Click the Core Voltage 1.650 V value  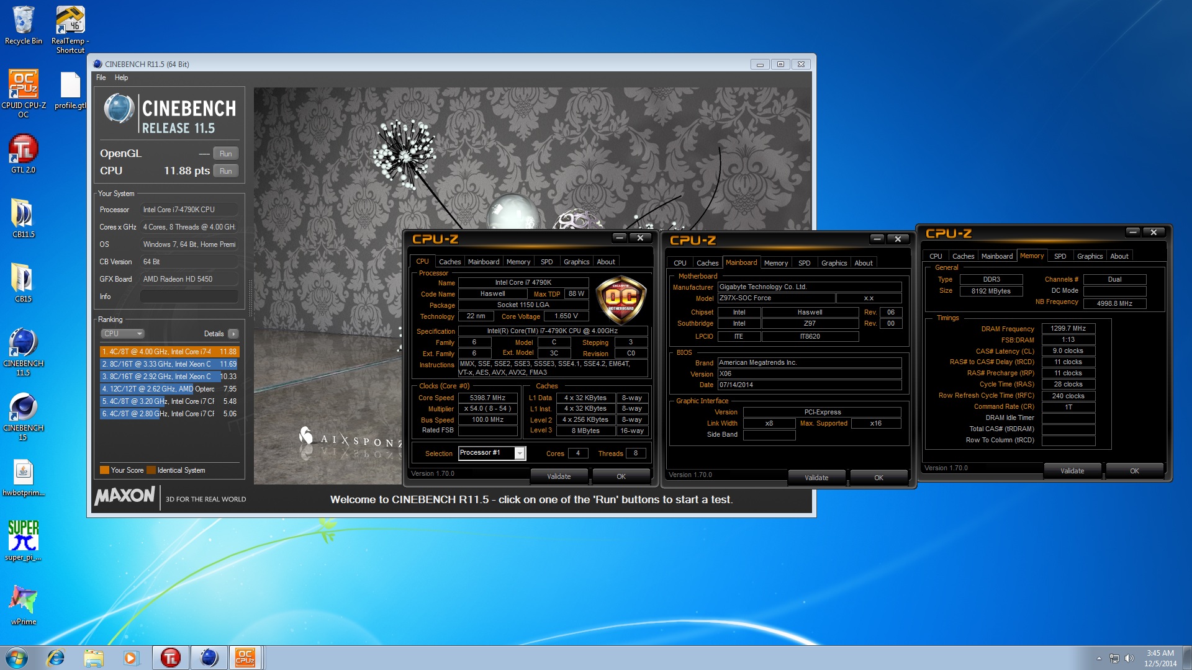click(566, 316)
